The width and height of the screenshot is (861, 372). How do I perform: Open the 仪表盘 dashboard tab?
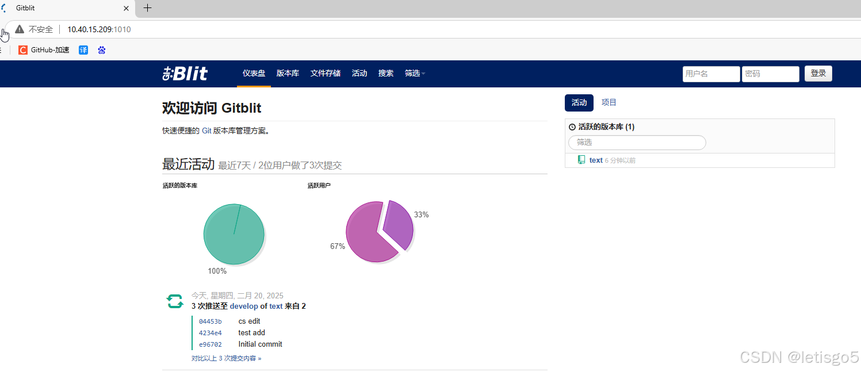click(254, 73)
